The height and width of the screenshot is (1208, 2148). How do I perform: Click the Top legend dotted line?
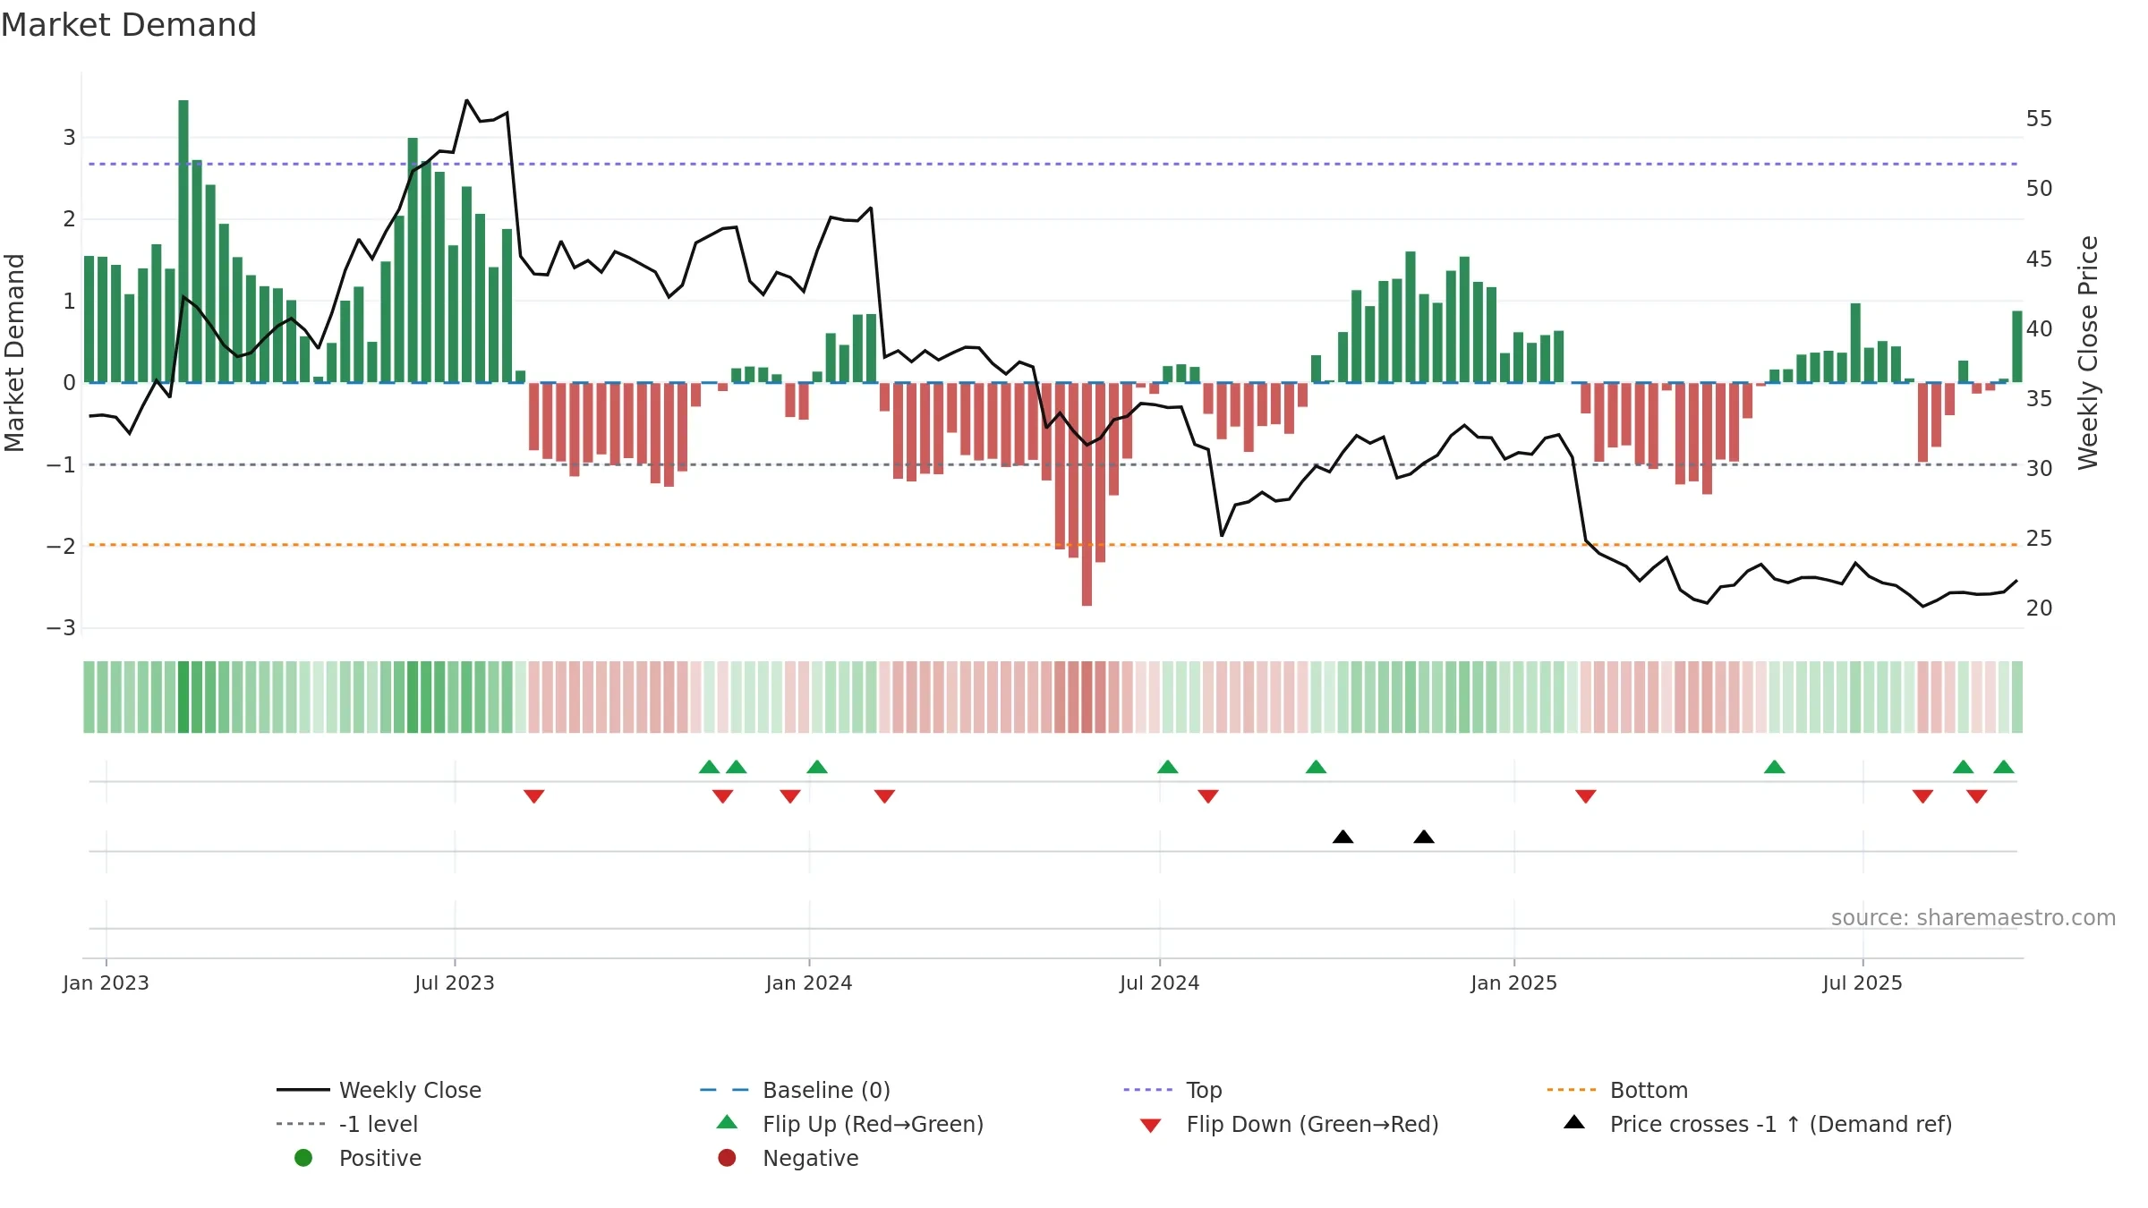coord(1148,1090)
